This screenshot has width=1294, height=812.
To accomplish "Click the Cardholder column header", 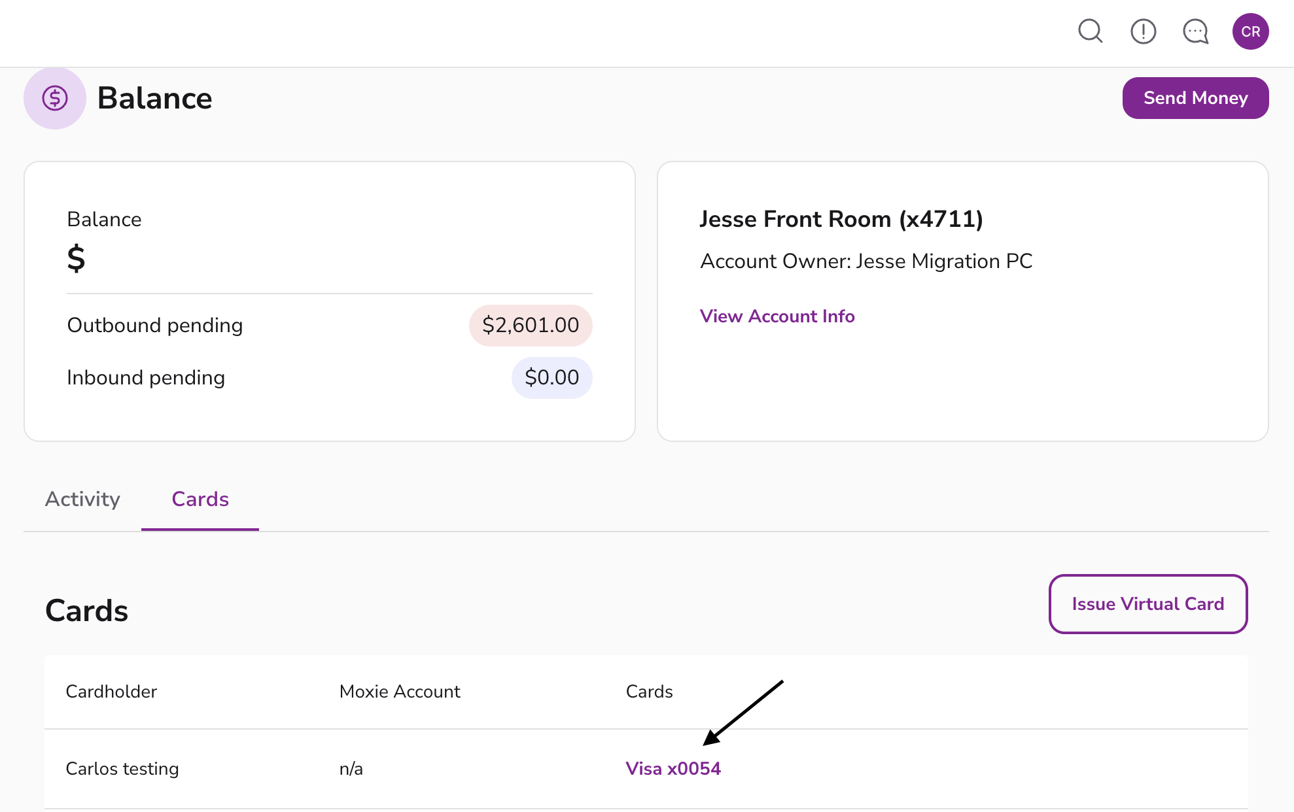I will tap(111, 691).
